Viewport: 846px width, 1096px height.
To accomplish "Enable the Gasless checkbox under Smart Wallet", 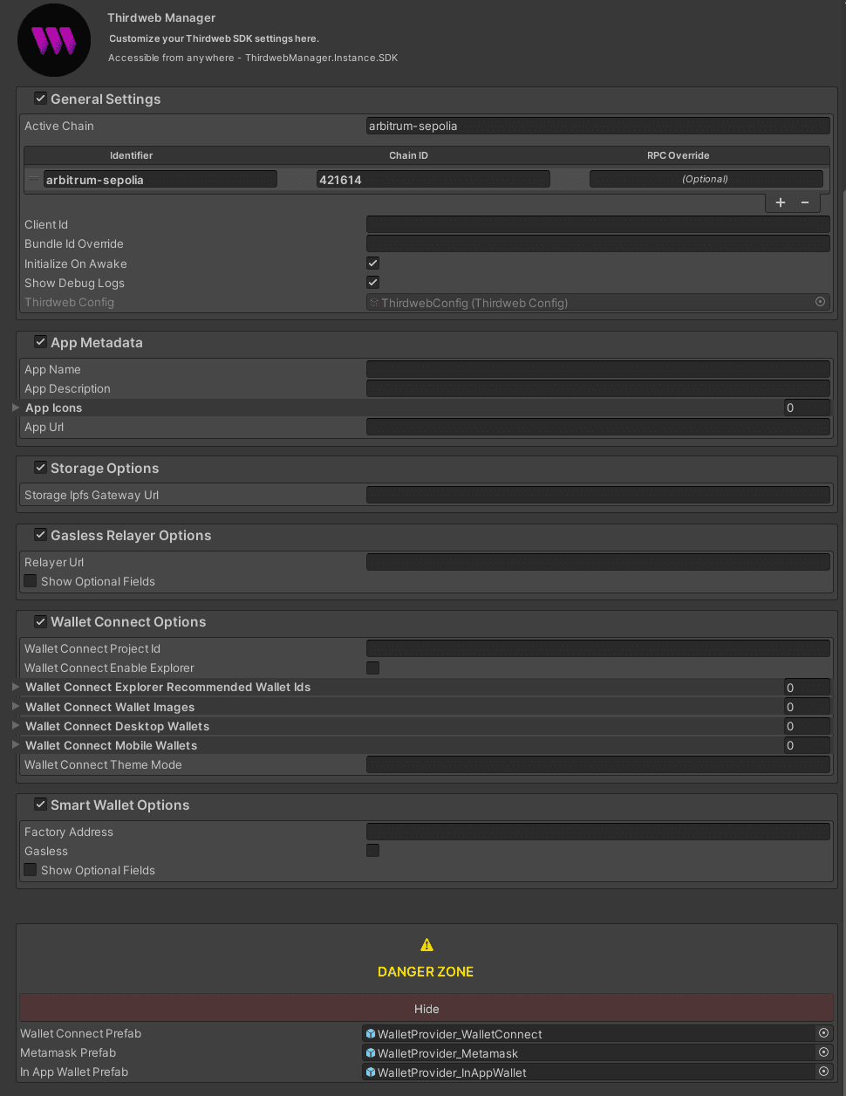I will (372, 850).
